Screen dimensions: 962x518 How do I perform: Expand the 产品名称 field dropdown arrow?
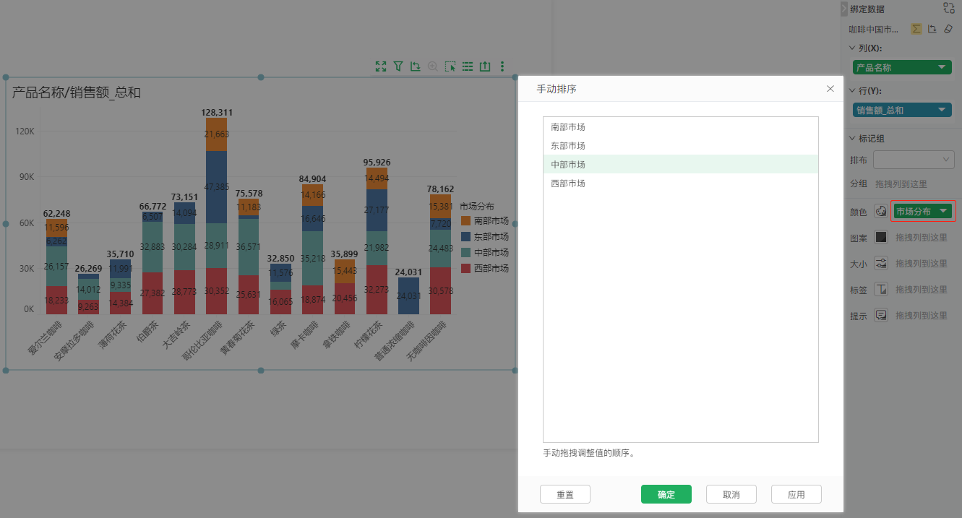pos(942,67)
